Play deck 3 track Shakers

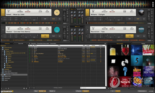click(53, 36)
